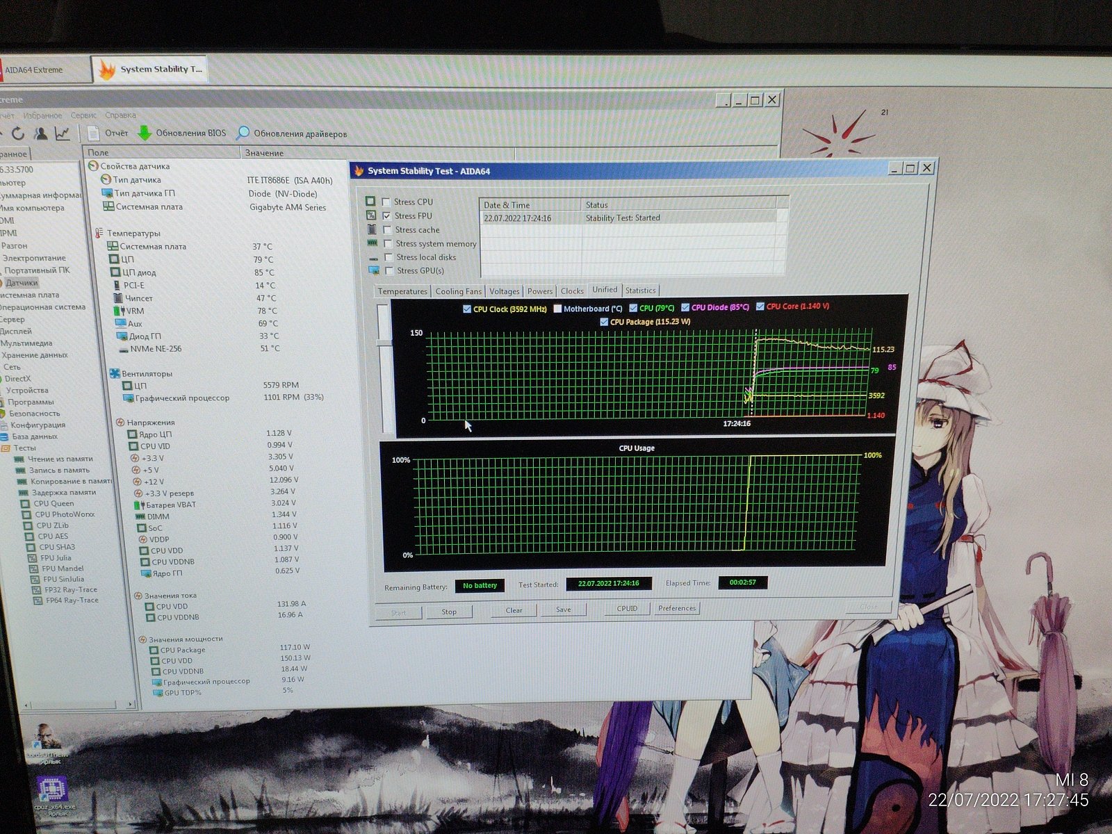
Task: Select the ЦП диод temperature row
Action: pyautogui.click(x=193, y=272)
